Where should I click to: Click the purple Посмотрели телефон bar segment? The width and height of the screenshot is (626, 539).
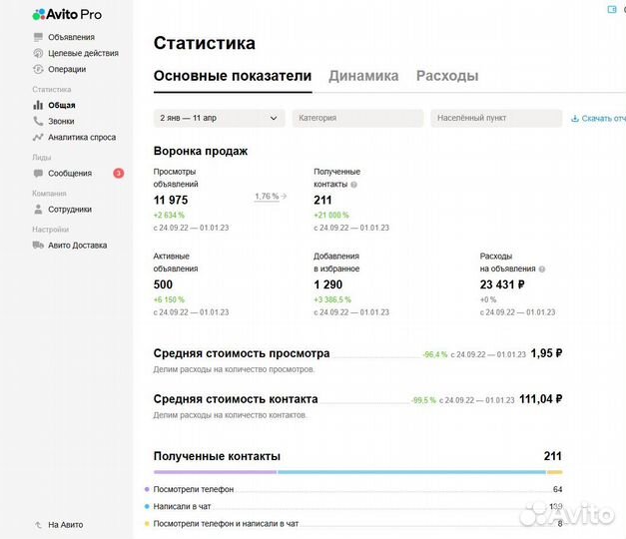(x=216, y=472)
